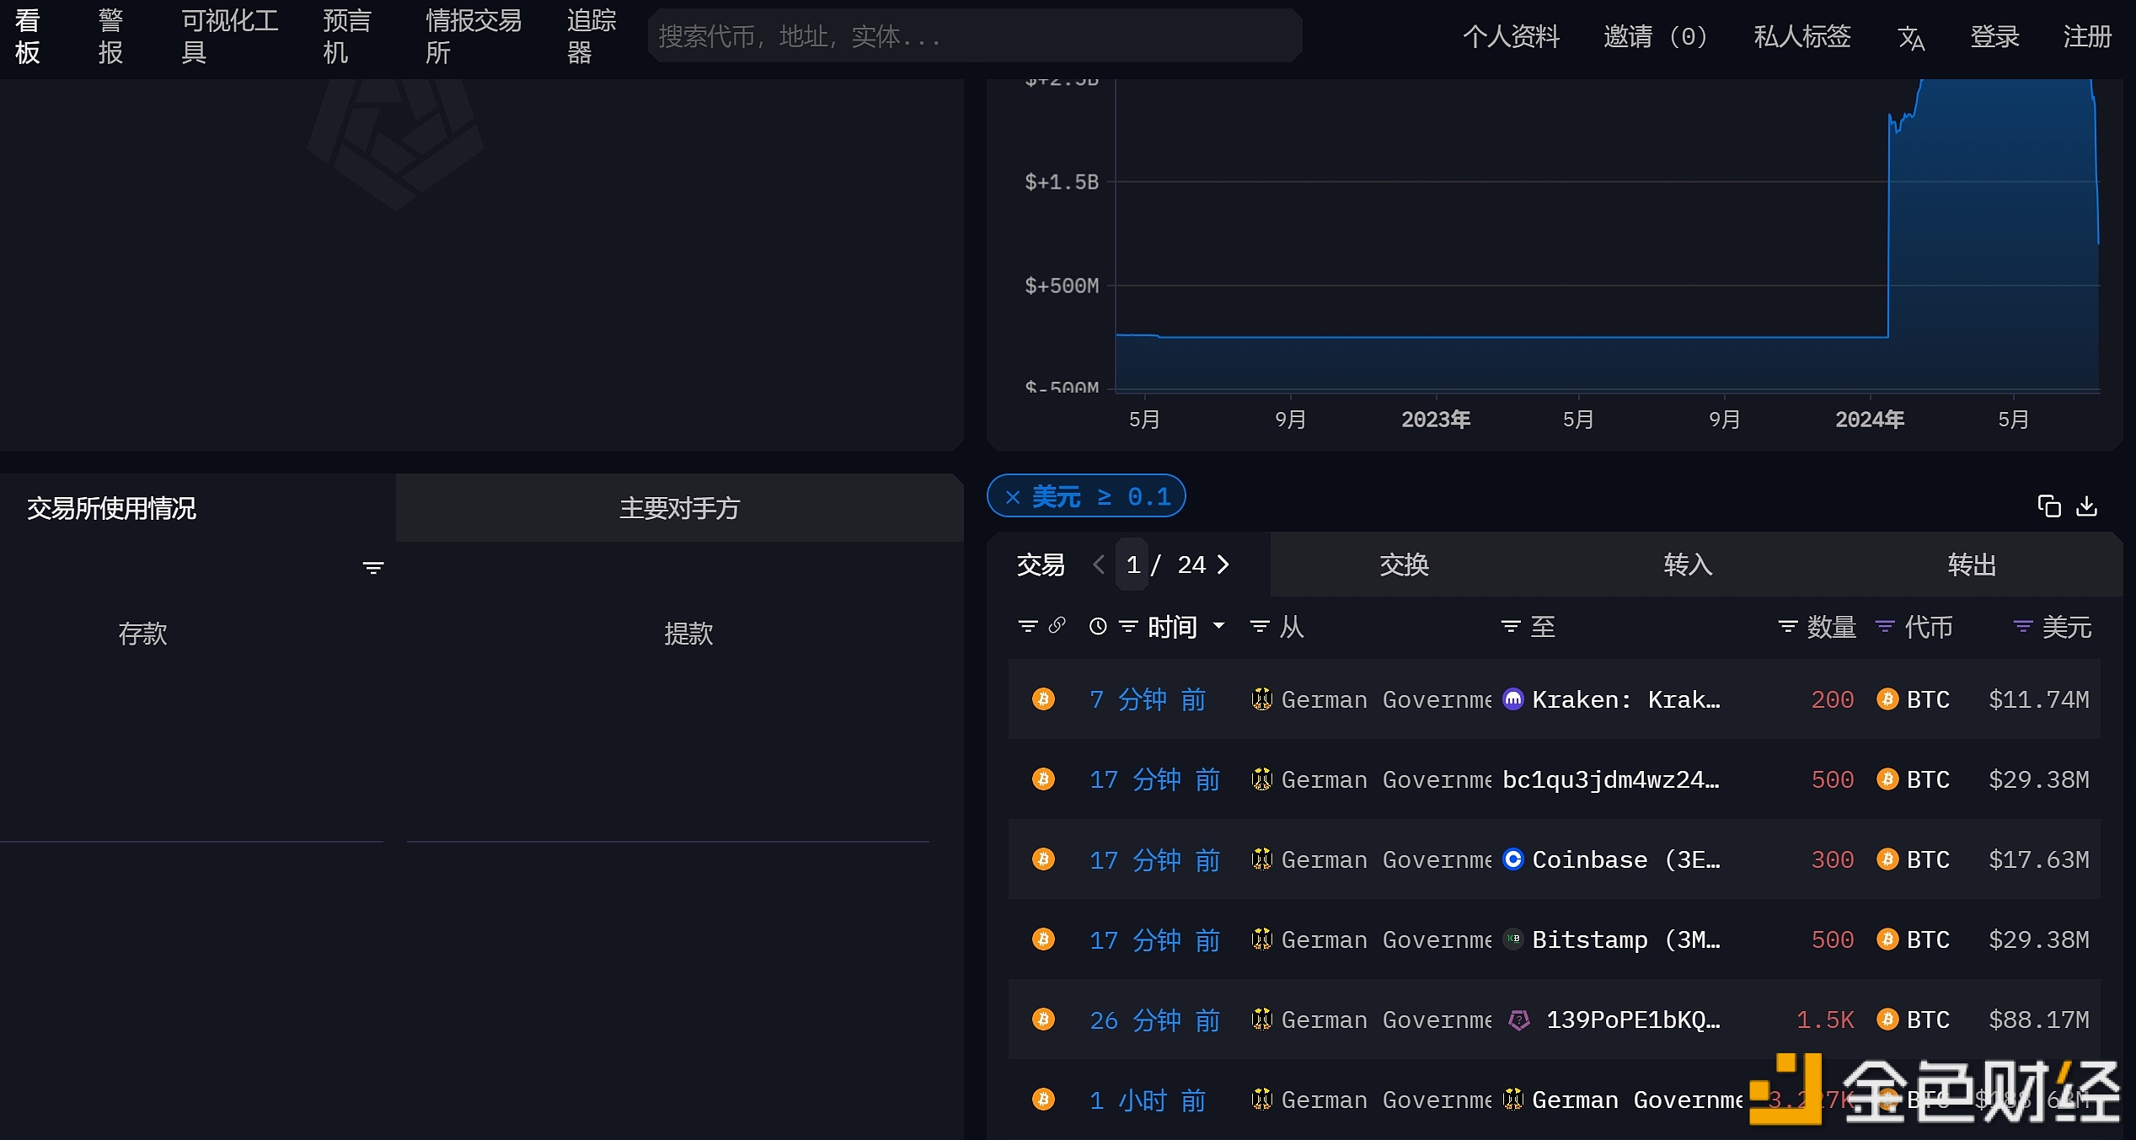This screenshot has width=2136, height=1140.
Task: Open 邀请 (0) invitations link
Action: coord(1655,36)
